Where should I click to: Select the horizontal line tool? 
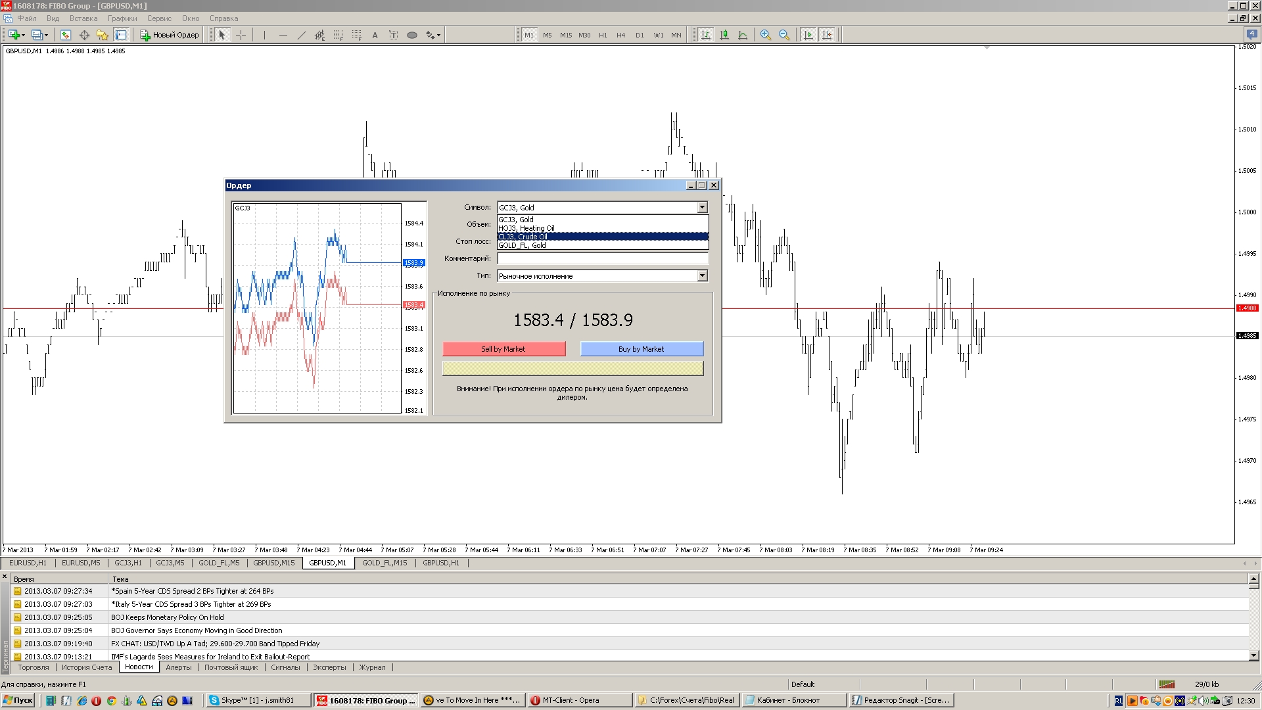[x=283, y=35]
